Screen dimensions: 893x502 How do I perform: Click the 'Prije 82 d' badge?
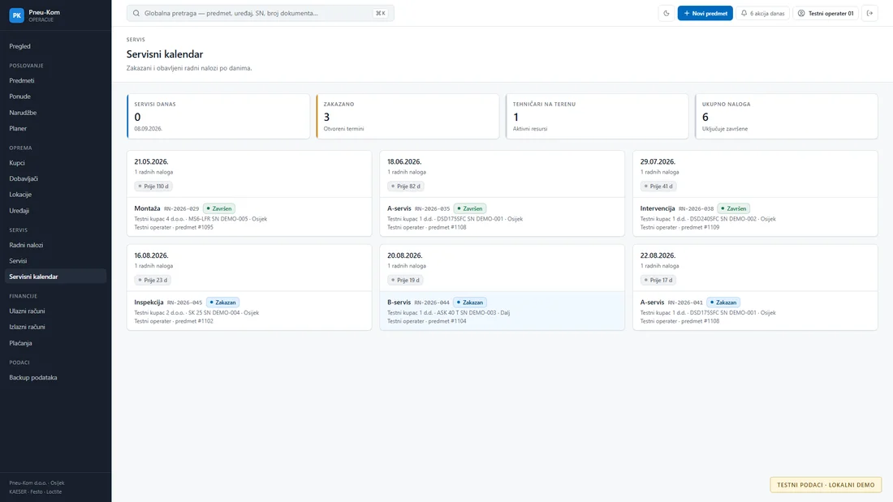[405, 186]
